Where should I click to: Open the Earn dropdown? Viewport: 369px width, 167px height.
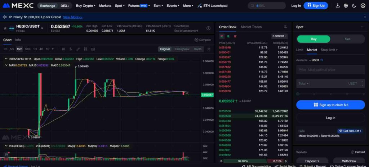[x=158, y=6]
